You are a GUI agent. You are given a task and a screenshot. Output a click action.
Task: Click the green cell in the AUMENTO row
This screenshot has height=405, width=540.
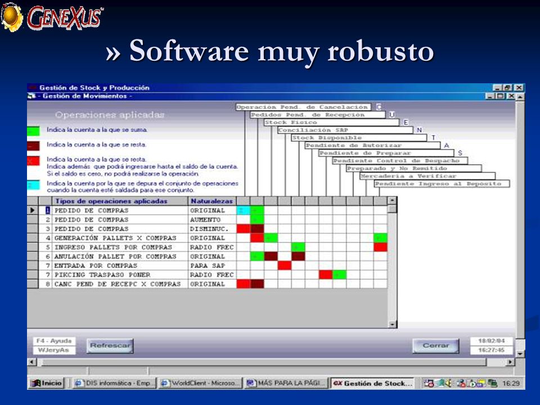coord(257,219)
